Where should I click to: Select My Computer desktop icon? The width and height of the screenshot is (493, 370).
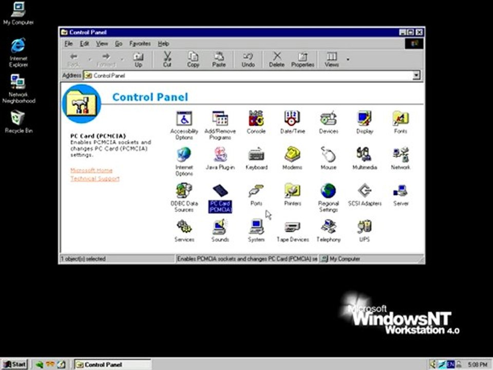18,13
